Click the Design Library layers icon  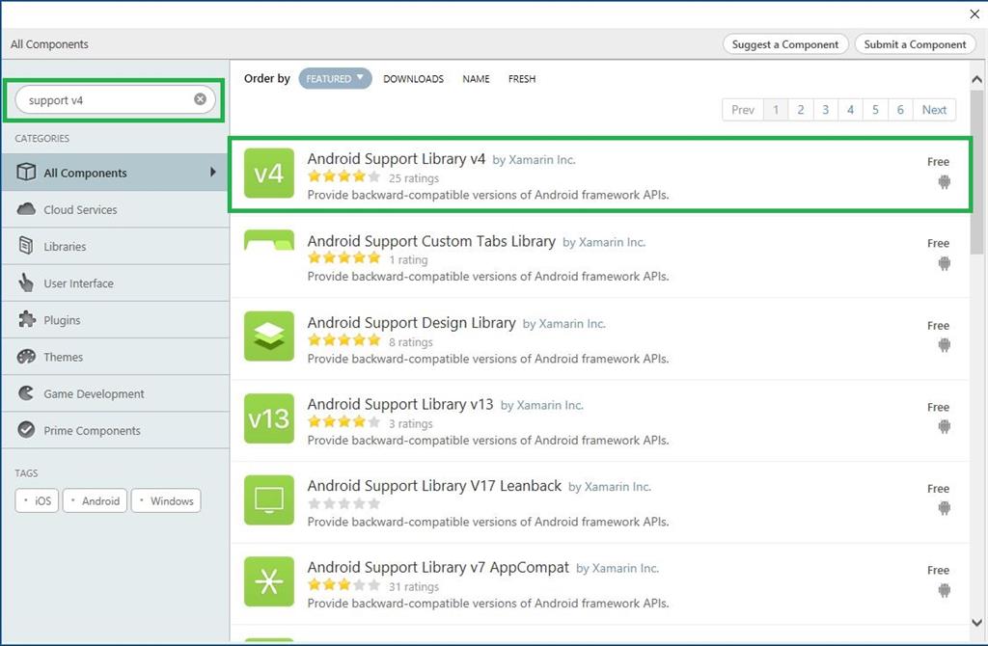(269, 336)
